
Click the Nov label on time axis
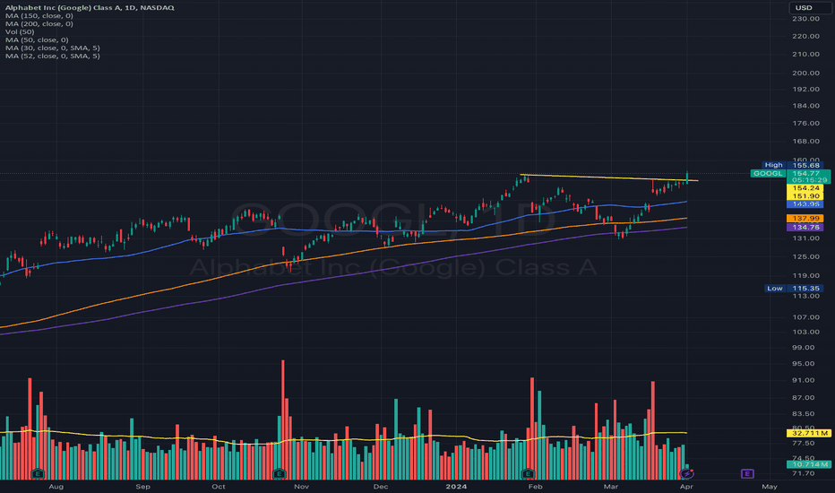[x=301, y=487]
